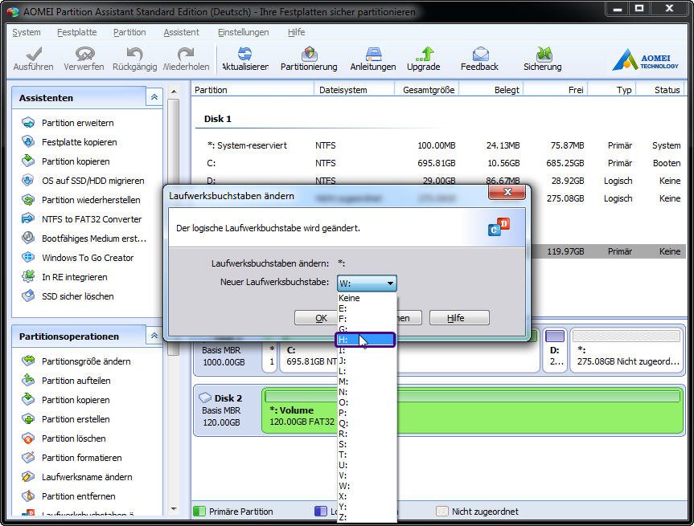The width and height of the screenshot is (694, 526).
Task: Click sidebar scrollbar up arrow
Action: click(x=174, y=92)
